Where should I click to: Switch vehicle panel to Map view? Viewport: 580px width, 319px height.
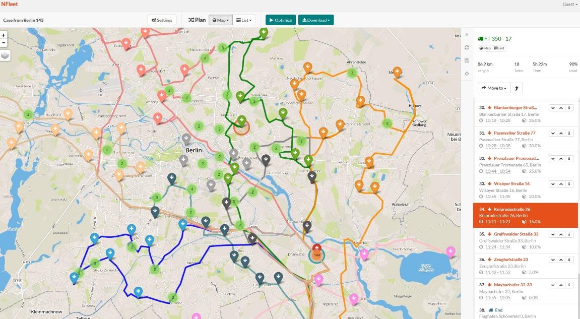point(485,48)
